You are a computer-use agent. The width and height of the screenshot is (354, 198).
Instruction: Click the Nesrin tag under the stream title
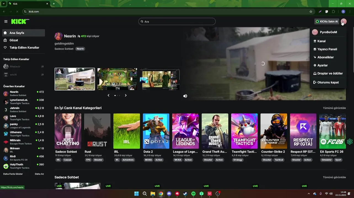(80, 49)
